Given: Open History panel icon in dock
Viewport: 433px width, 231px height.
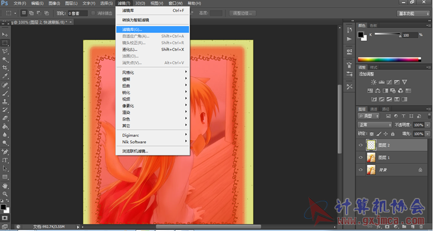Looking at the screenshot, I should (349, 30).
